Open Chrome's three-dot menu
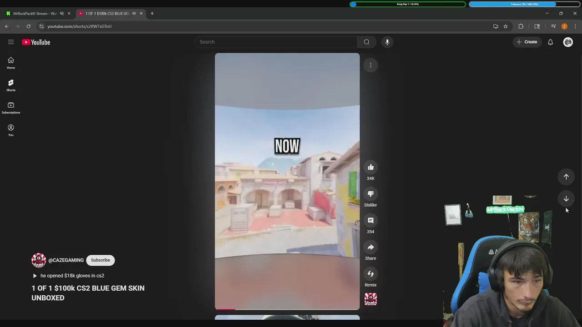582x327 pixels. [575, 26]
